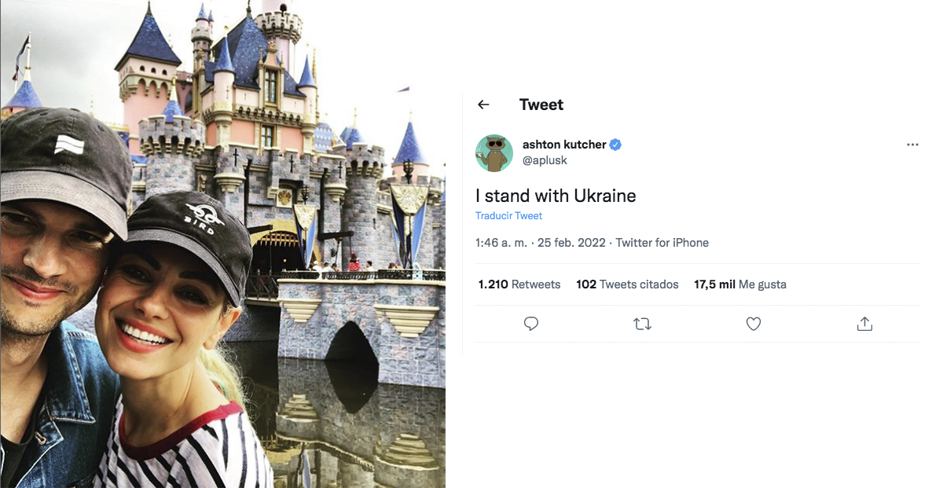Click the blue verified badge

click(616, 145)
